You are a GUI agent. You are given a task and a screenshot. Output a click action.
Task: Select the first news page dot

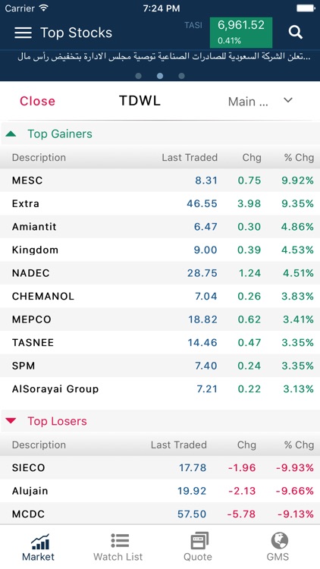click(138, 76)
